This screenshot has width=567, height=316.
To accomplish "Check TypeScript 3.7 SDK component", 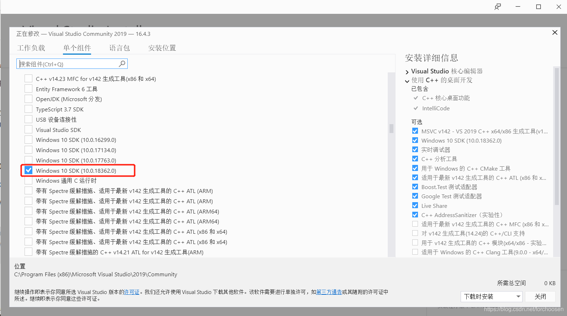I will (28, 109).
